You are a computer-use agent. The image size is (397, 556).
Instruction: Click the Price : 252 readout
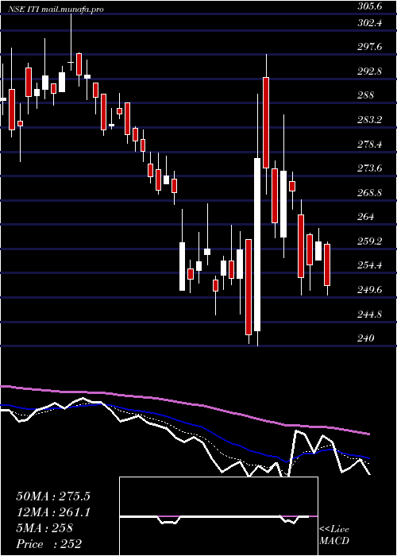(x=49, y=544)
